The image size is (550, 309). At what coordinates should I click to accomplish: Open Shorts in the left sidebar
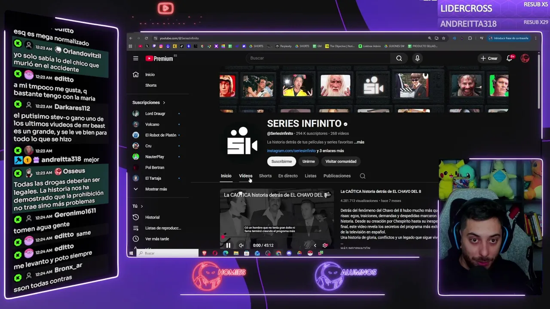[151, 85]
